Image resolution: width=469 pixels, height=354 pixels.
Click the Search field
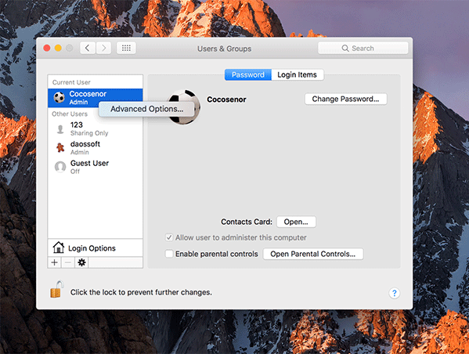[363, 49]
